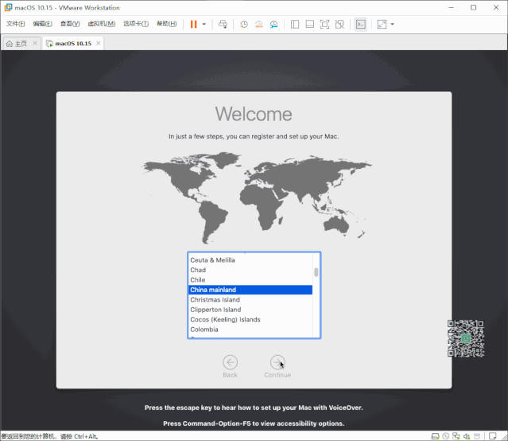Click the Back arrow button

click(230, 361)
